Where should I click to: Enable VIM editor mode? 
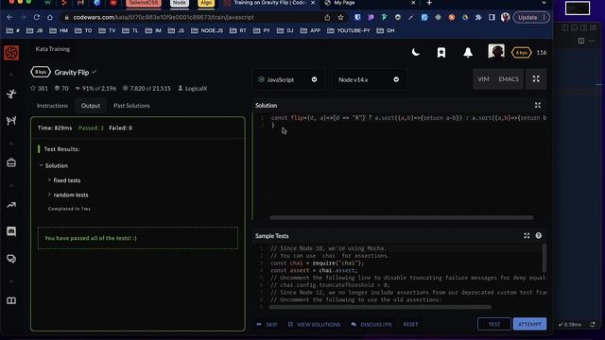click(x=483, y=79)
